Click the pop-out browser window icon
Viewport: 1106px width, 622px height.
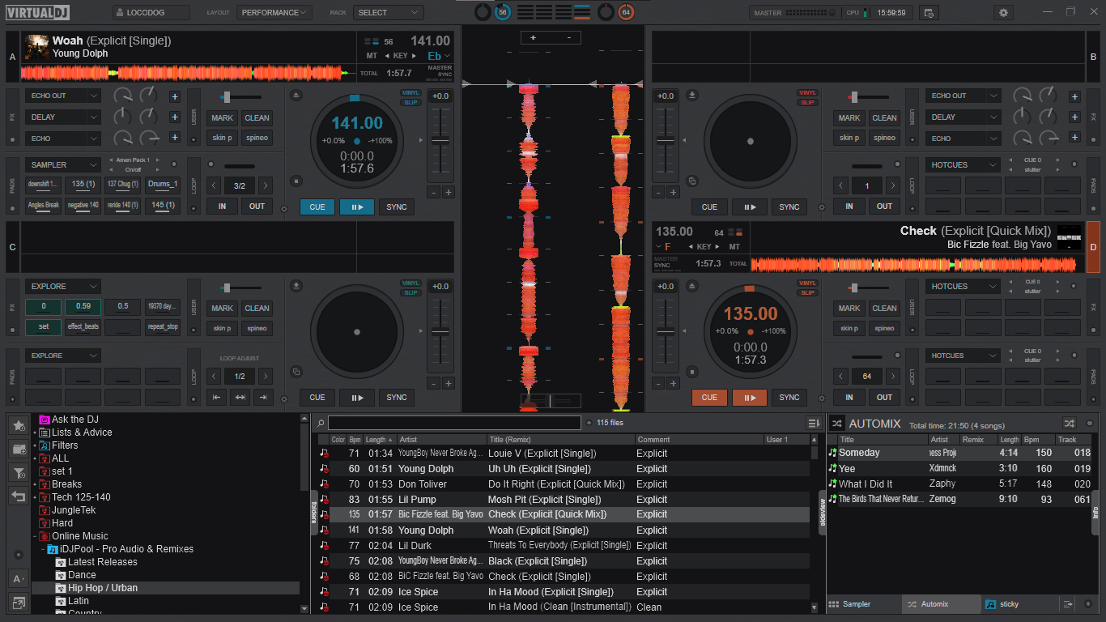[x=19, y=603]
